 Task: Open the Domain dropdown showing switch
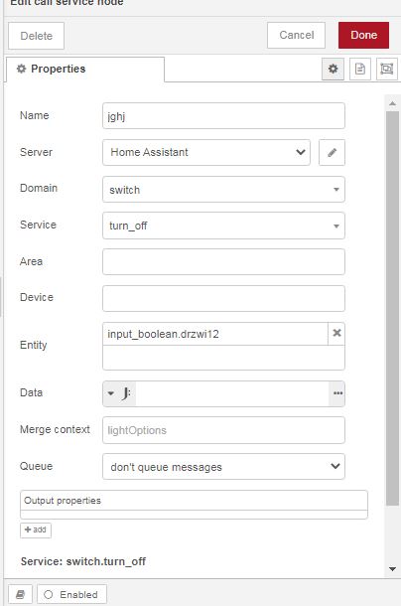click(x=223, y=190)
